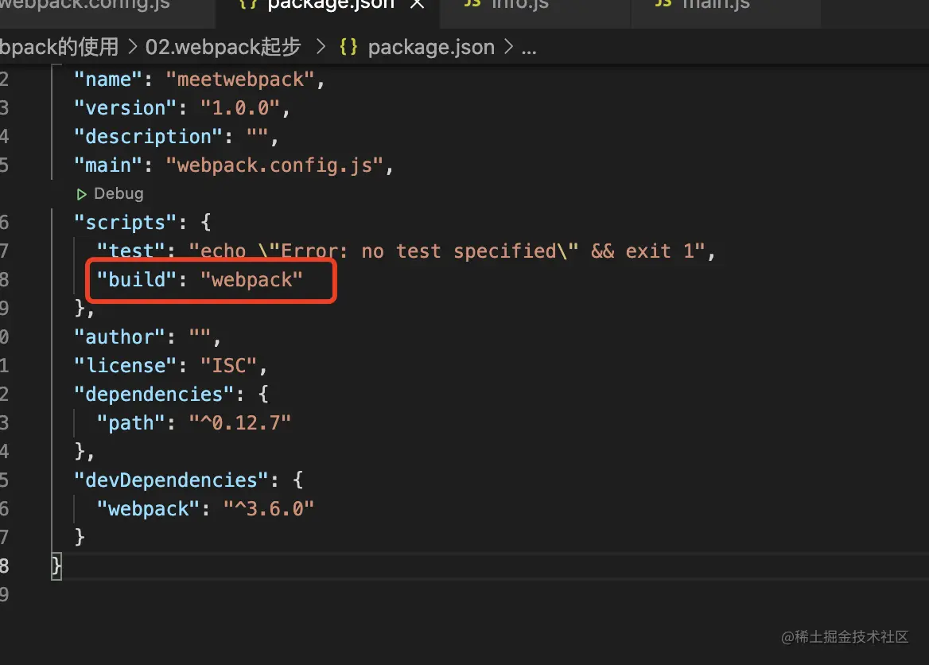
Task: Click the "test" script key
Action: click(131, 251)
